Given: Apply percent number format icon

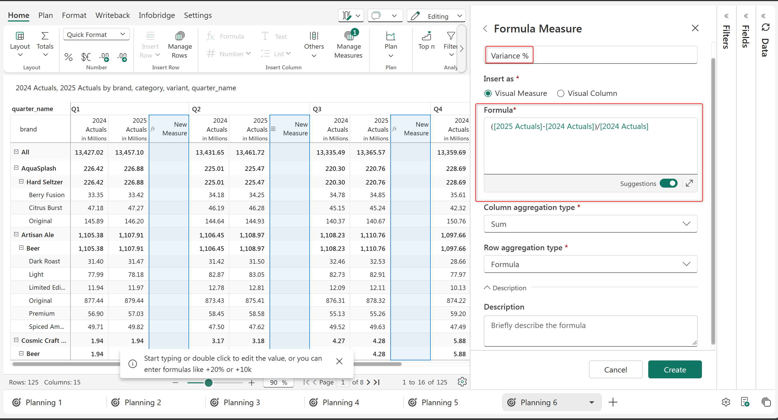Looking at the screenshot, I should point(68,57).
